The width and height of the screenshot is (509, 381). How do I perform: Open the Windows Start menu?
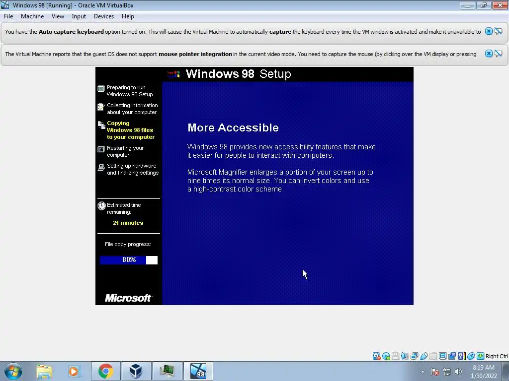click(13, 371)
